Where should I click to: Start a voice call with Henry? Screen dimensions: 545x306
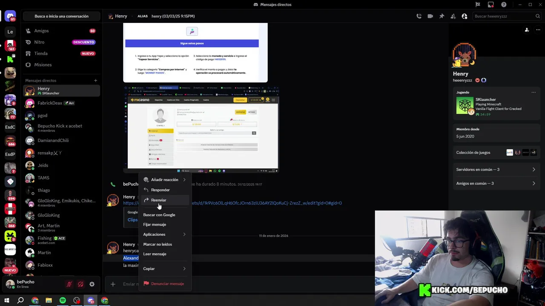419,16
